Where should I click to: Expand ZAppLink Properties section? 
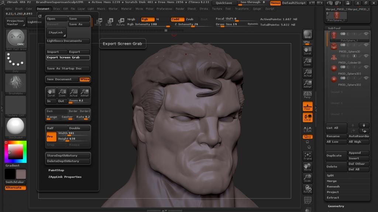coord(65,177)
